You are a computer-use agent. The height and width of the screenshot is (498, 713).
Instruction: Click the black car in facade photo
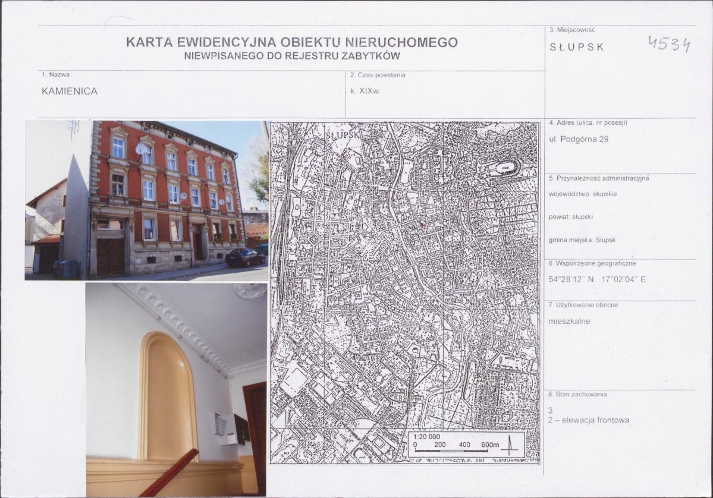pos(245,258)
